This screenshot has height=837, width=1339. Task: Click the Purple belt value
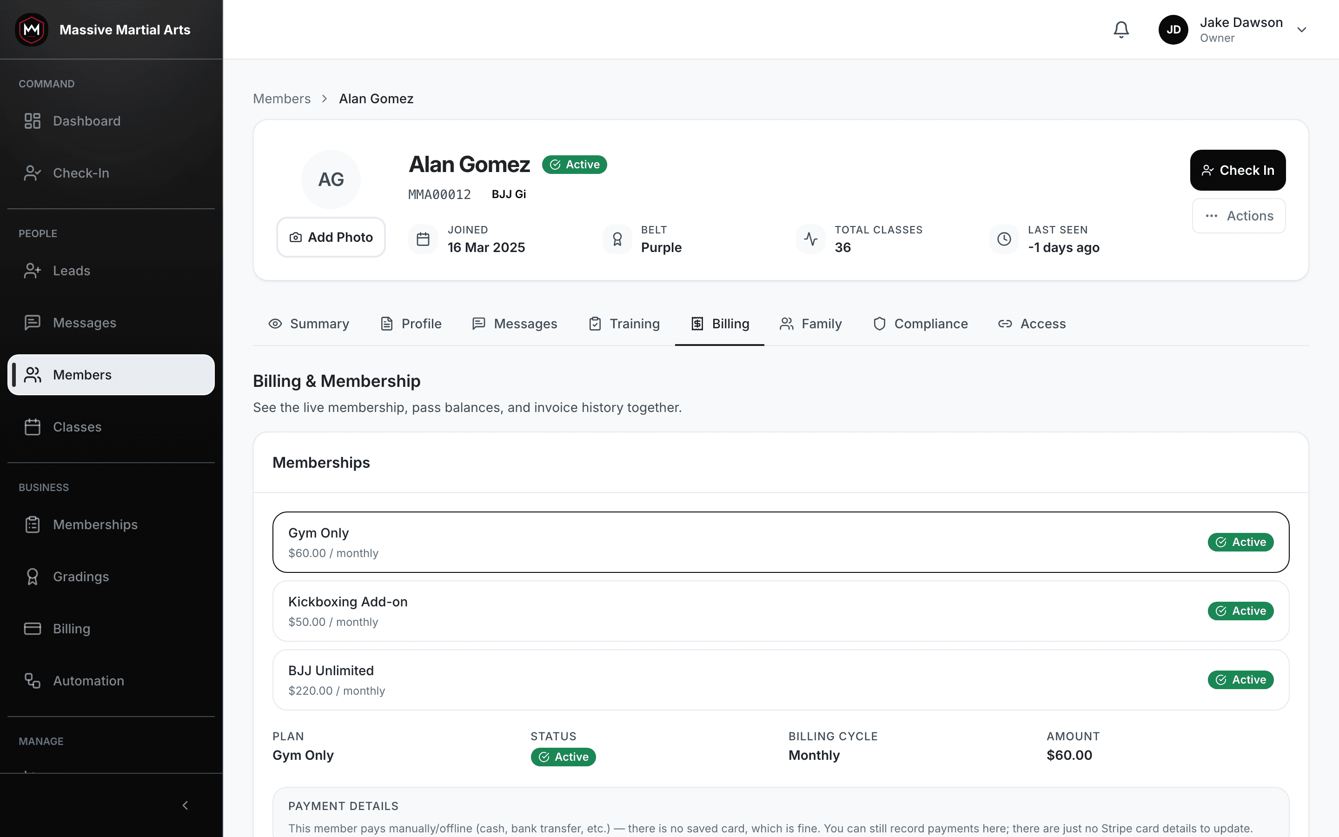(x=661, y=247)
